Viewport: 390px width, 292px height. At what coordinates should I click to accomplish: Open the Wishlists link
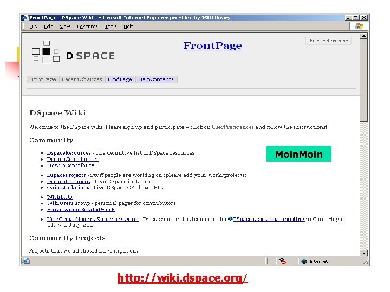point(60,197)
